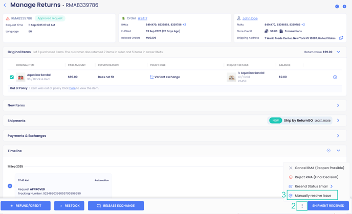Screen dimensions: 352x214
Task: Uncheck the Aqualina Sandal item checkbox
Action: tap(12, 77)
